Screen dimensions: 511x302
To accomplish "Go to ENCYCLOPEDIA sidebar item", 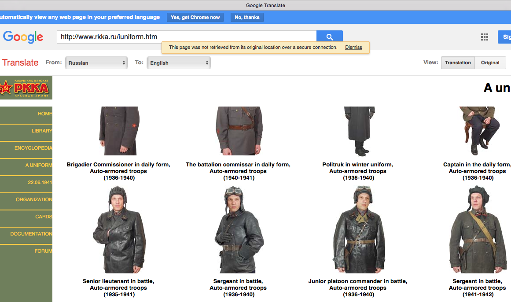I will coord(33,148).
